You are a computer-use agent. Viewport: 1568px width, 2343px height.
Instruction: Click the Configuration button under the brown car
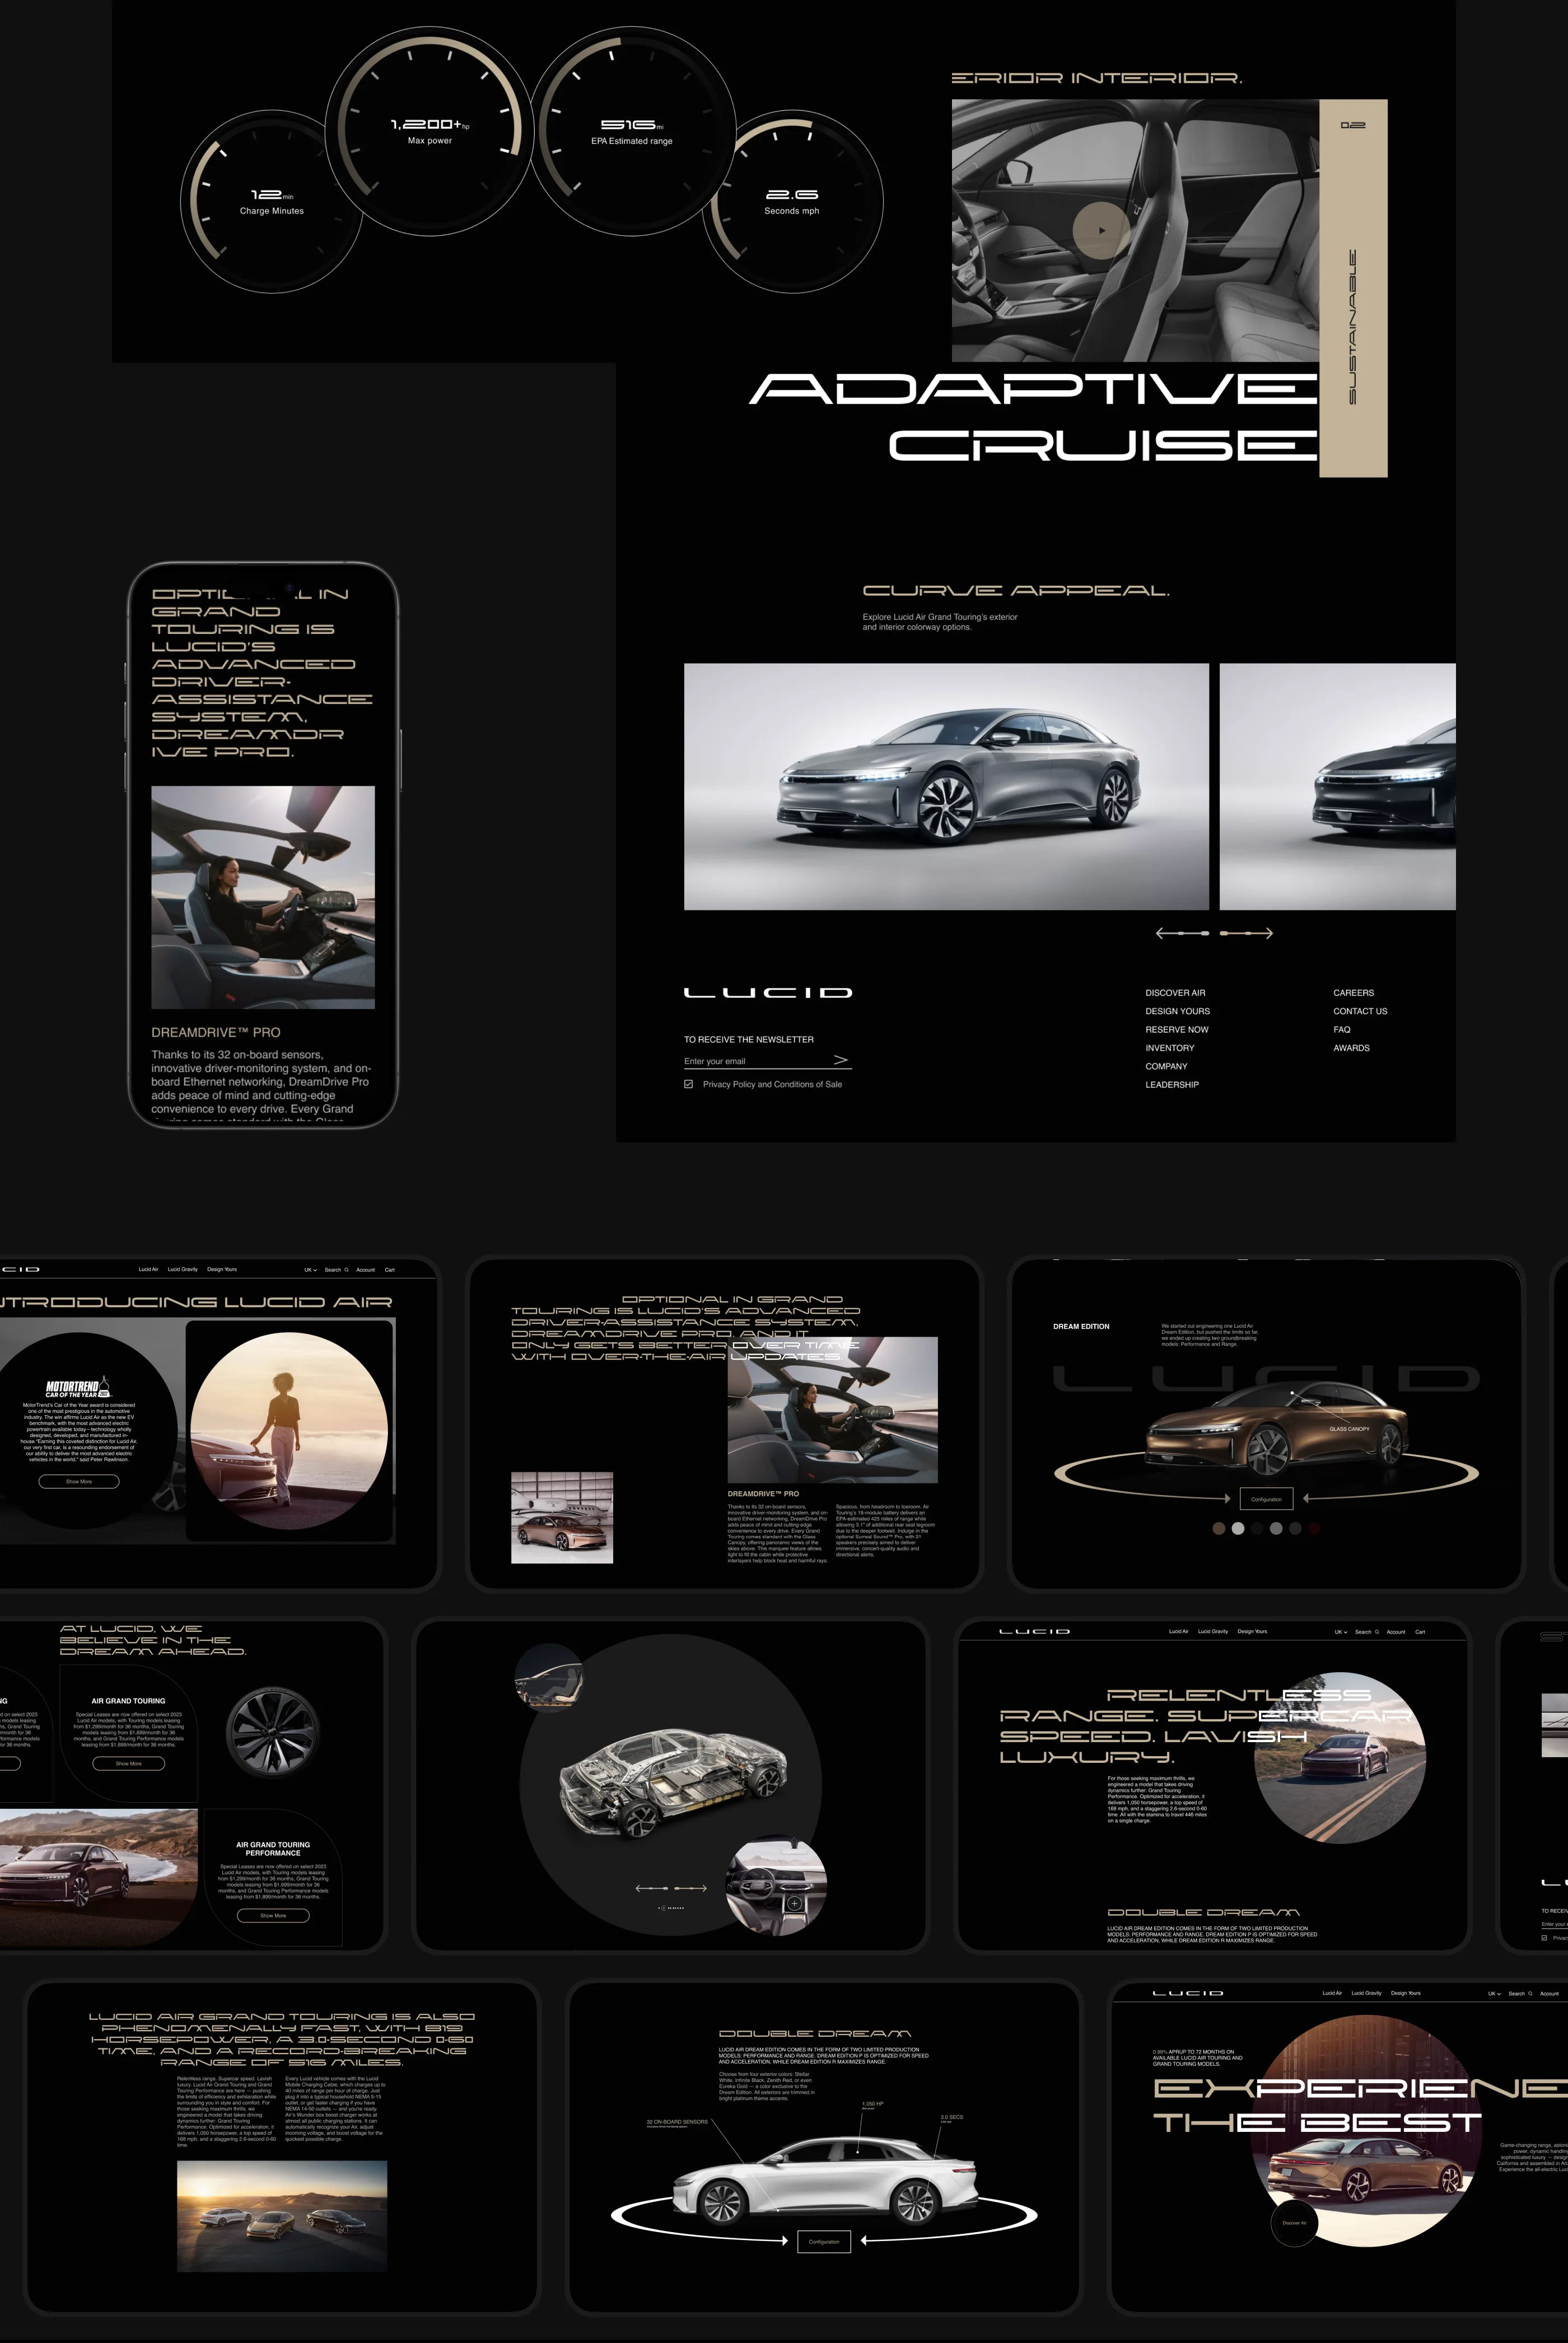(1266, 1499)
